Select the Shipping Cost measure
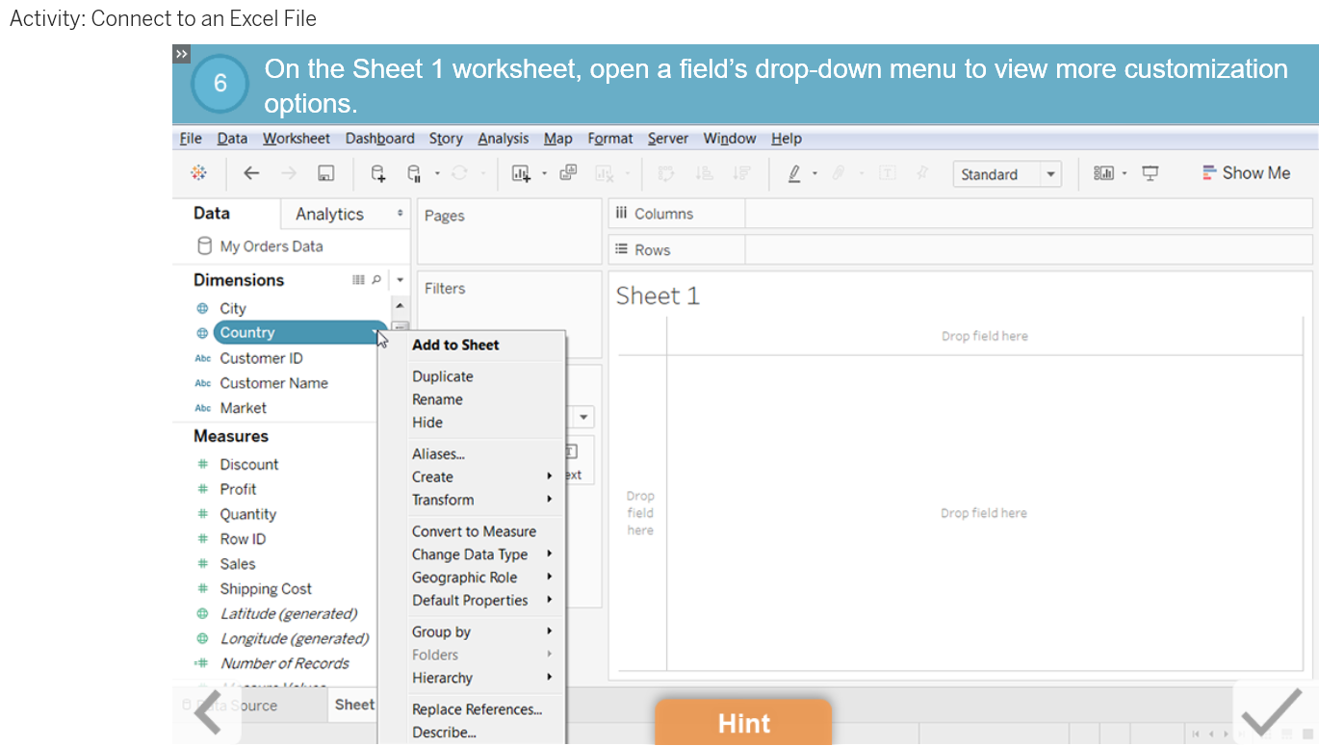Screen dimensions: 1319x746 click(x=266, y=589)
